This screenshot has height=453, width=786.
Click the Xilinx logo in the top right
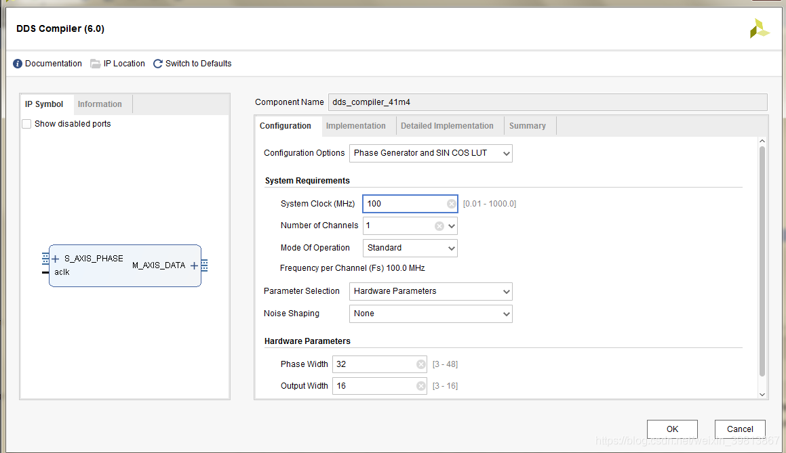[x=759, y=28]
